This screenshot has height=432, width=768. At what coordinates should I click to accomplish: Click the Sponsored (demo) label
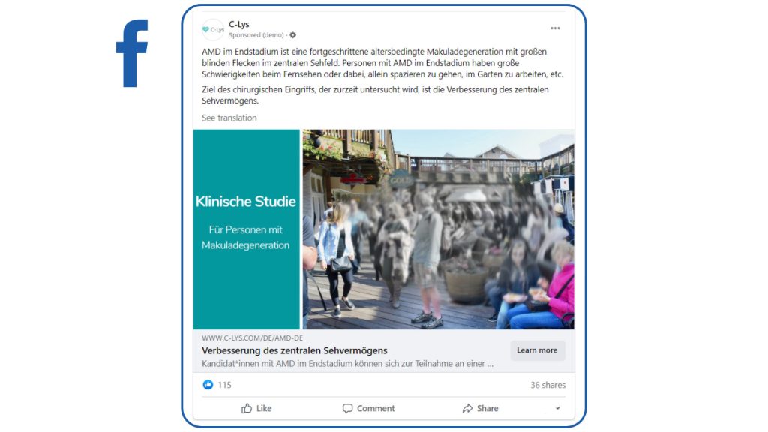click(256, 35)
